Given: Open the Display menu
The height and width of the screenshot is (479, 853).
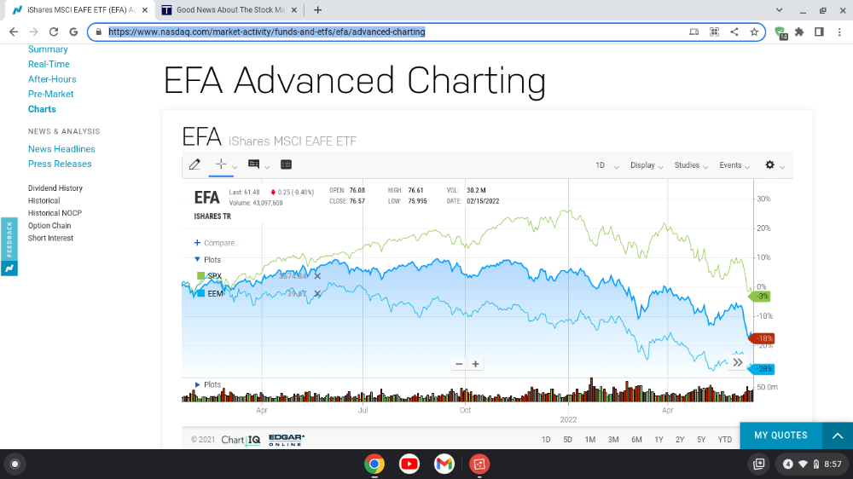Looking at the screenshot, I should [647, 165].
